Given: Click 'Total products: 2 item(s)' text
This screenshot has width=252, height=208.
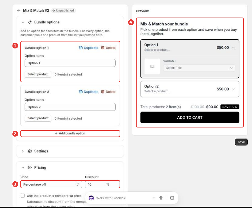Looking at the screenshot, I should click(161, 107).
